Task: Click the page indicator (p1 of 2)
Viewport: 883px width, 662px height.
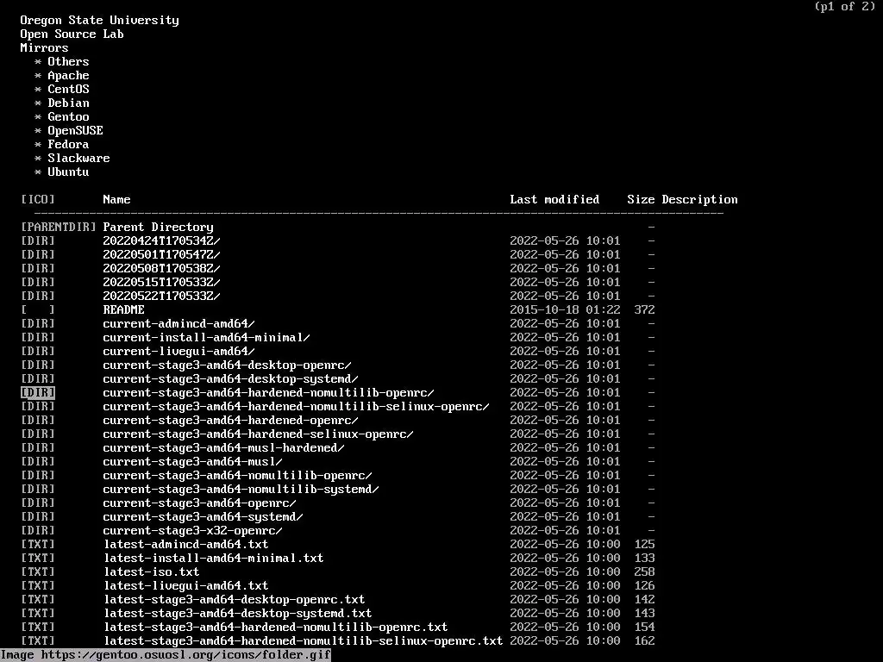Action: (845, 7)
